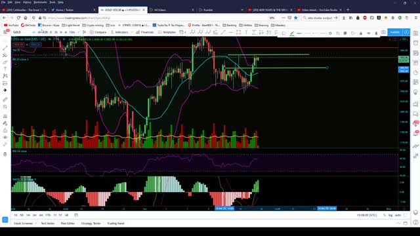The height and width of the screenshot is (236, 420).
Task: Select the trend line drawing tool in left sidebar
Action: point(5,48)
